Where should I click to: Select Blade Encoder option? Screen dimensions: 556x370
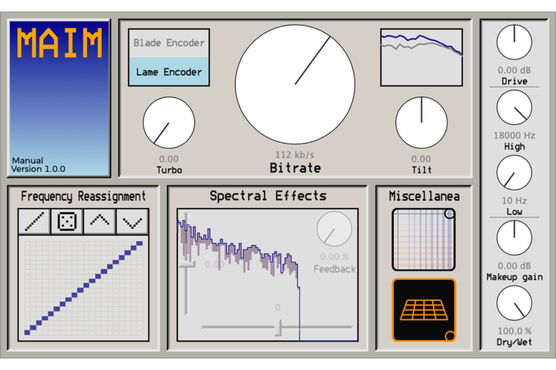click(x=169, y=43)
